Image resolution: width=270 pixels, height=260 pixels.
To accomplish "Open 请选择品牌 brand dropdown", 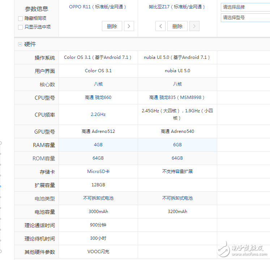I will pos(245,7).
